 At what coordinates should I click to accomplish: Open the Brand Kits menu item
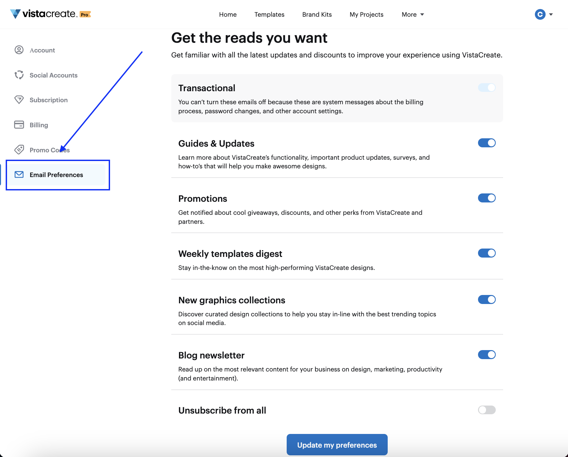coord(317,14)
